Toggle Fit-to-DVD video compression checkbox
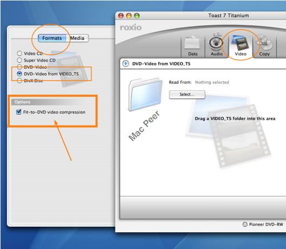The width and height of the screenshot is (286, 249). click(x=18, y=112)
